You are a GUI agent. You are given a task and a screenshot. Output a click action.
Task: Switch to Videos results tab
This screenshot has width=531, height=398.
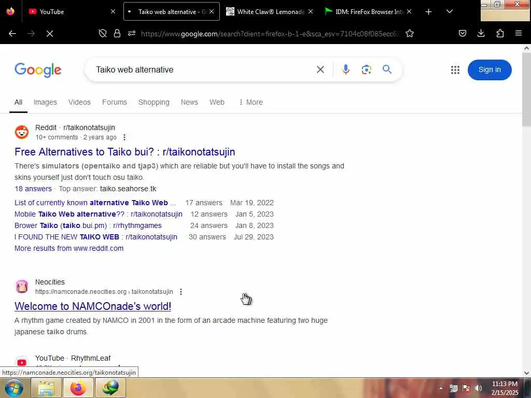tap(79, 102)
